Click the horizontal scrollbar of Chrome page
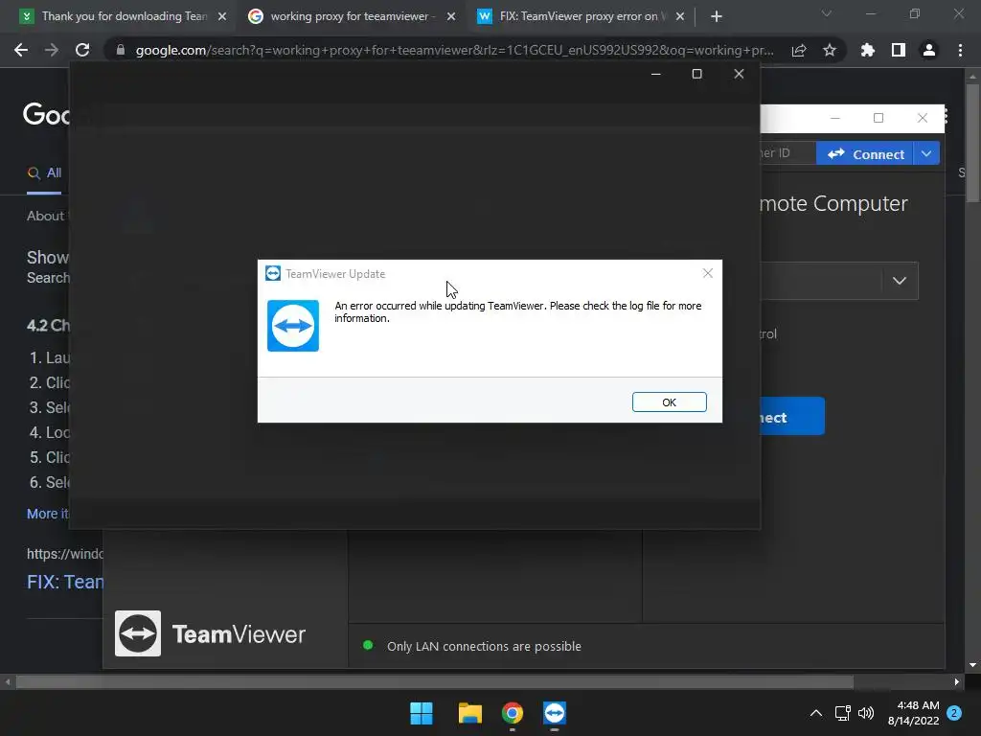This screenshot has width=981, height=736. point(434,681)
